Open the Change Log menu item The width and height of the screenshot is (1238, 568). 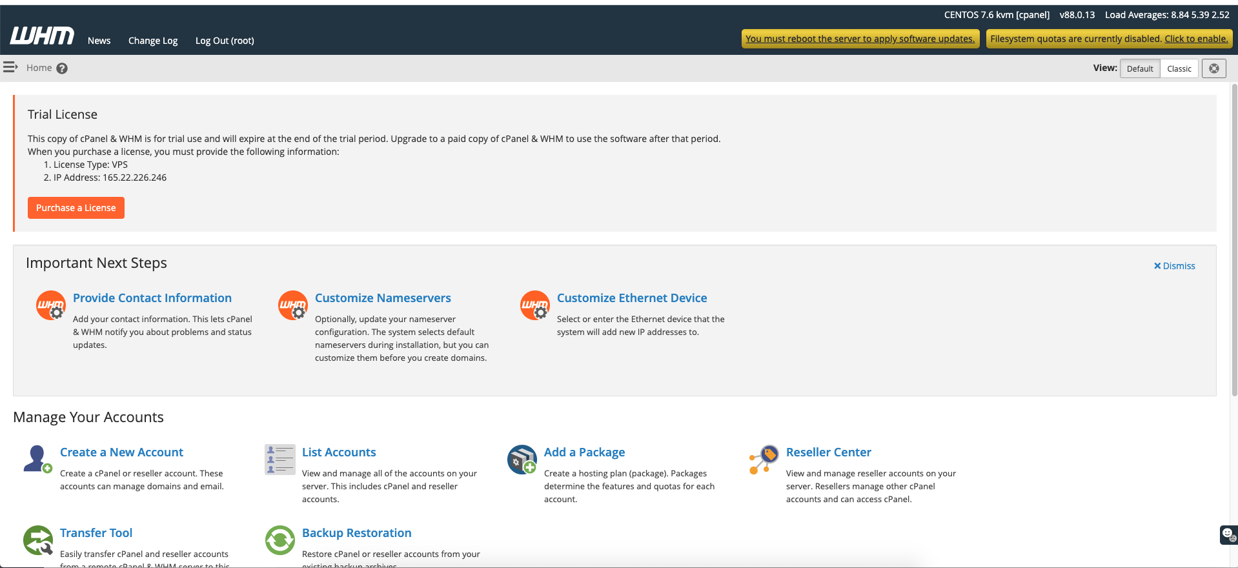pyautogui.click(x=153, y=41)
